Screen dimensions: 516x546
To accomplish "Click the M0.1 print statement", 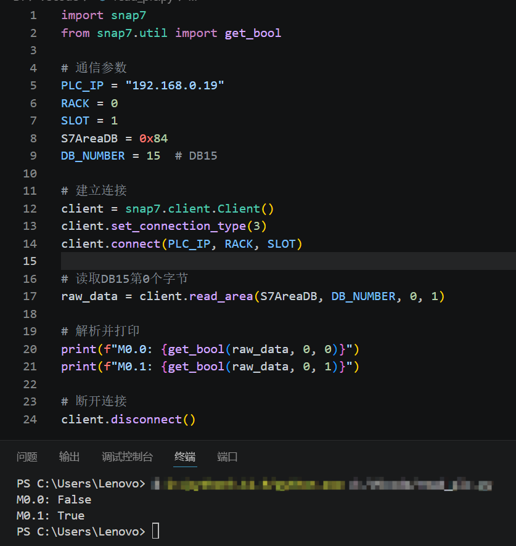I will (210, 367).
